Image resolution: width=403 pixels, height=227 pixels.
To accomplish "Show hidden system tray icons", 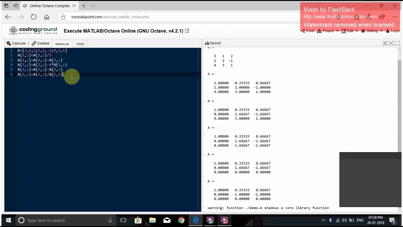I will pyautogui.click(x=323, y=220).
